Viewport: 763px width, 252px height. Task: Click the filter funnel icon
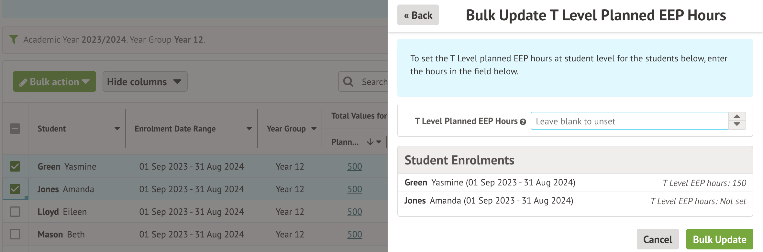[13, 39]
